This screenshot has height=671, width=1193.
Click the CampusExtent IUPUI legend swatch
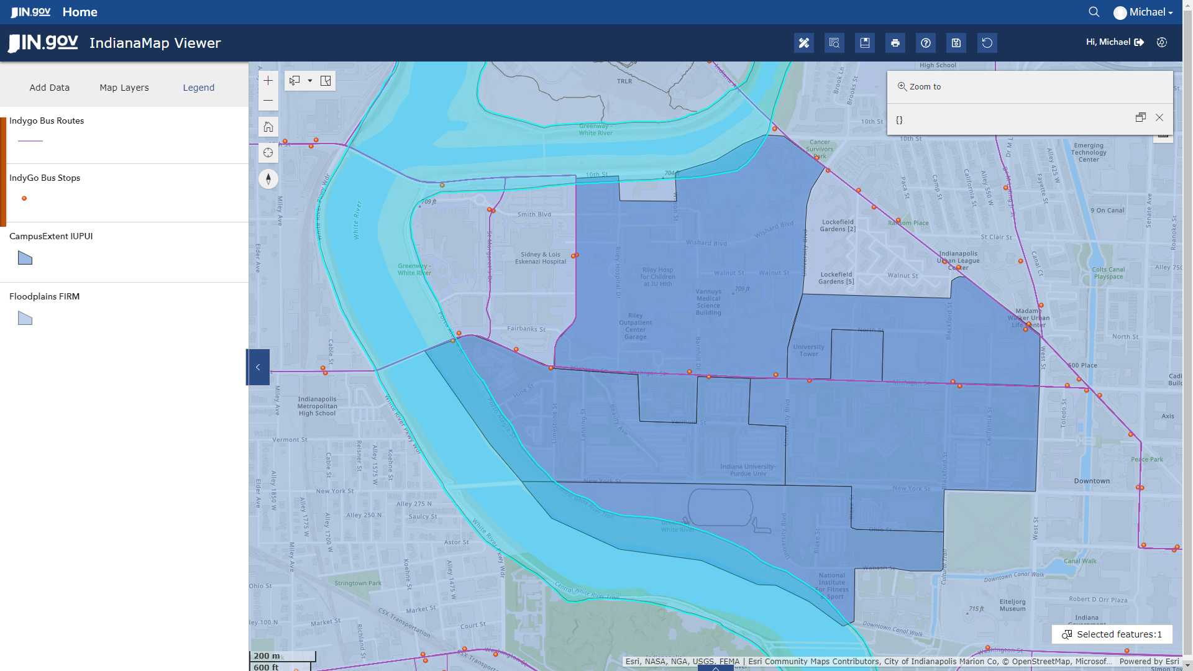[x=25, y=258]
